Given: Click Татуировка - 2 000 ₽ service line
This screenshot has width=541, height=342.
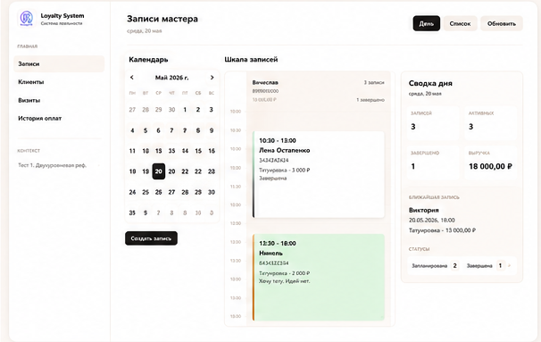Looking at the screenshot, I should click(x=284, y=273).
